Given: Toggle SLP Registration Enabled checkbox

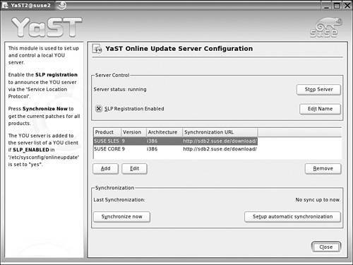Looking at the screenshot, I should (x=99, y=109).
